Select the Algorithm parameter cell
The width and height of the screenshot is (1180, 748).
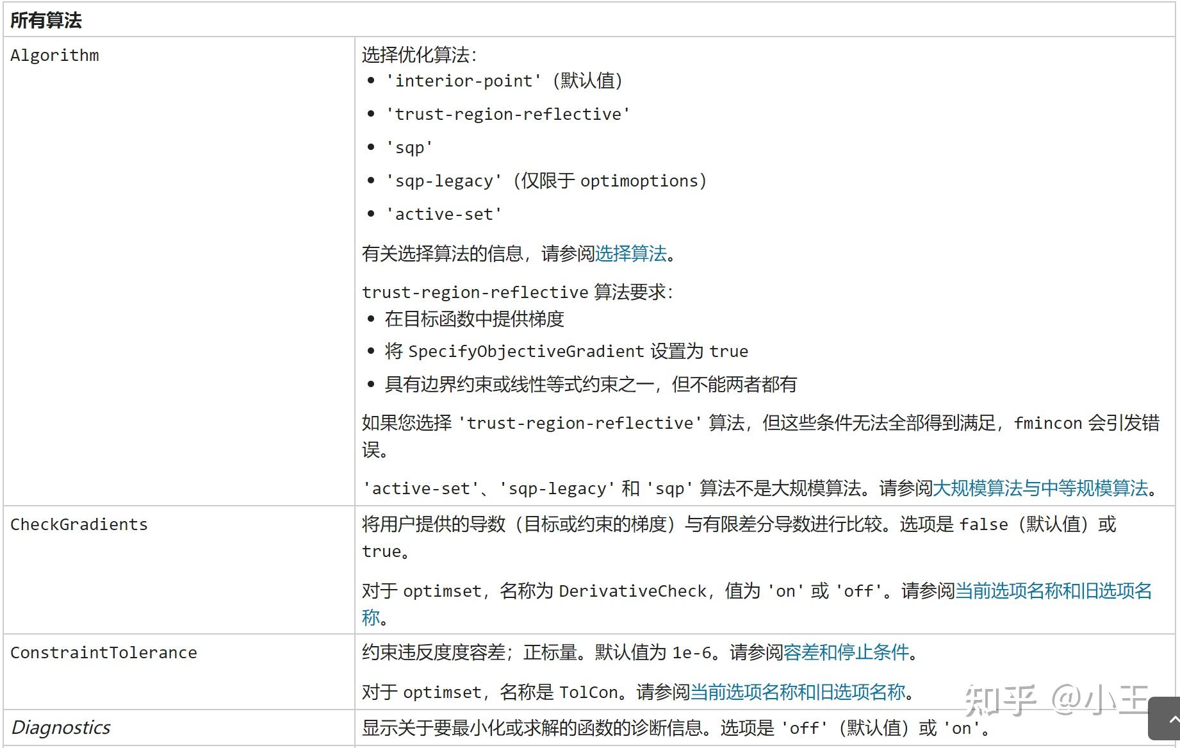54,56
